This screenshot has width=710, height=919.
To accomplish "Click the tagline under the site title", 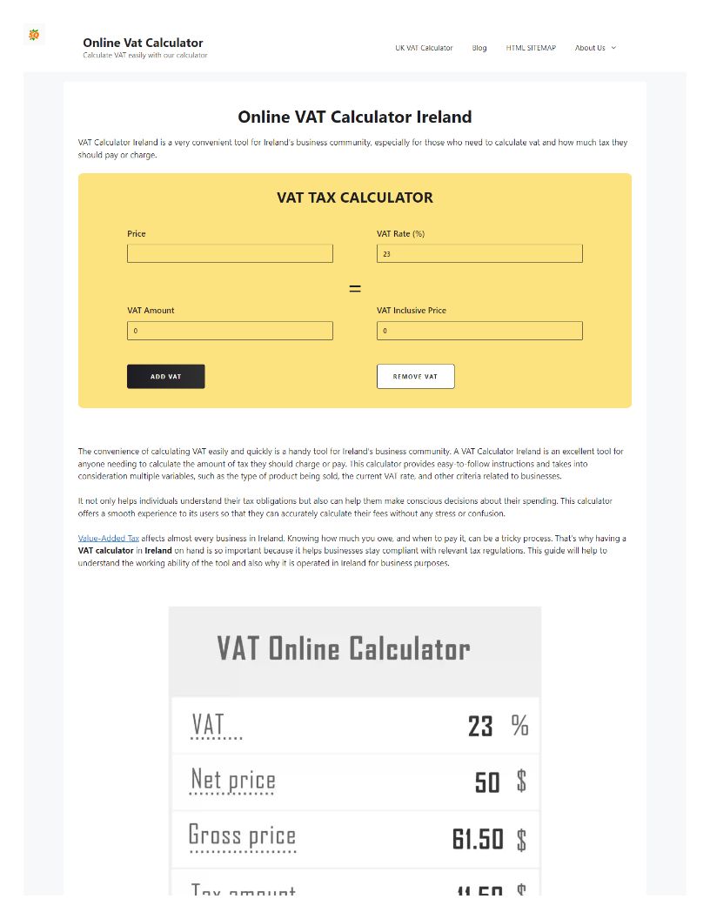I will pos(145,56).
